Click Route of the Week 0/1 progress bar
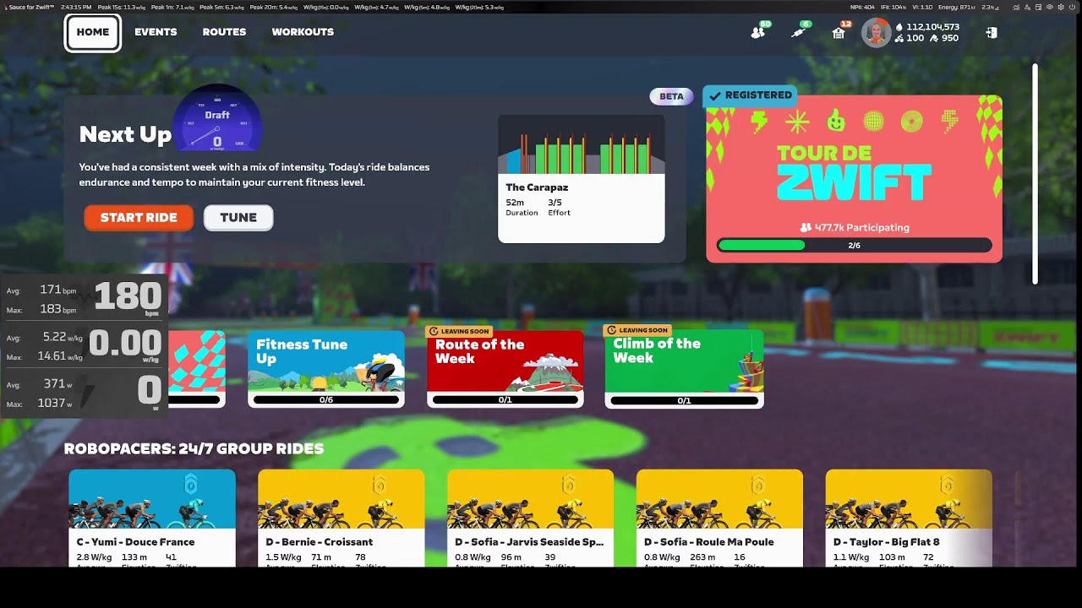Image resolution: width=1082 pixels, height=608 pixels. tap(505, 400)
